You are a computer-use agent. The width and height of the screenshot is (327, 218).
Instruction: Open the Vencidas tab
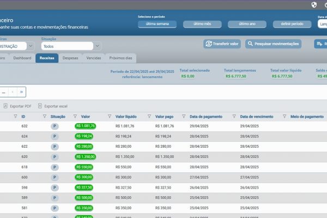(x=94, y=58)
